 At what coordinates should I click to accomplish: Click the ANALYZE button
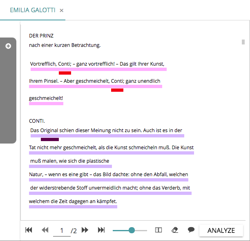click(x=221, y=230)
